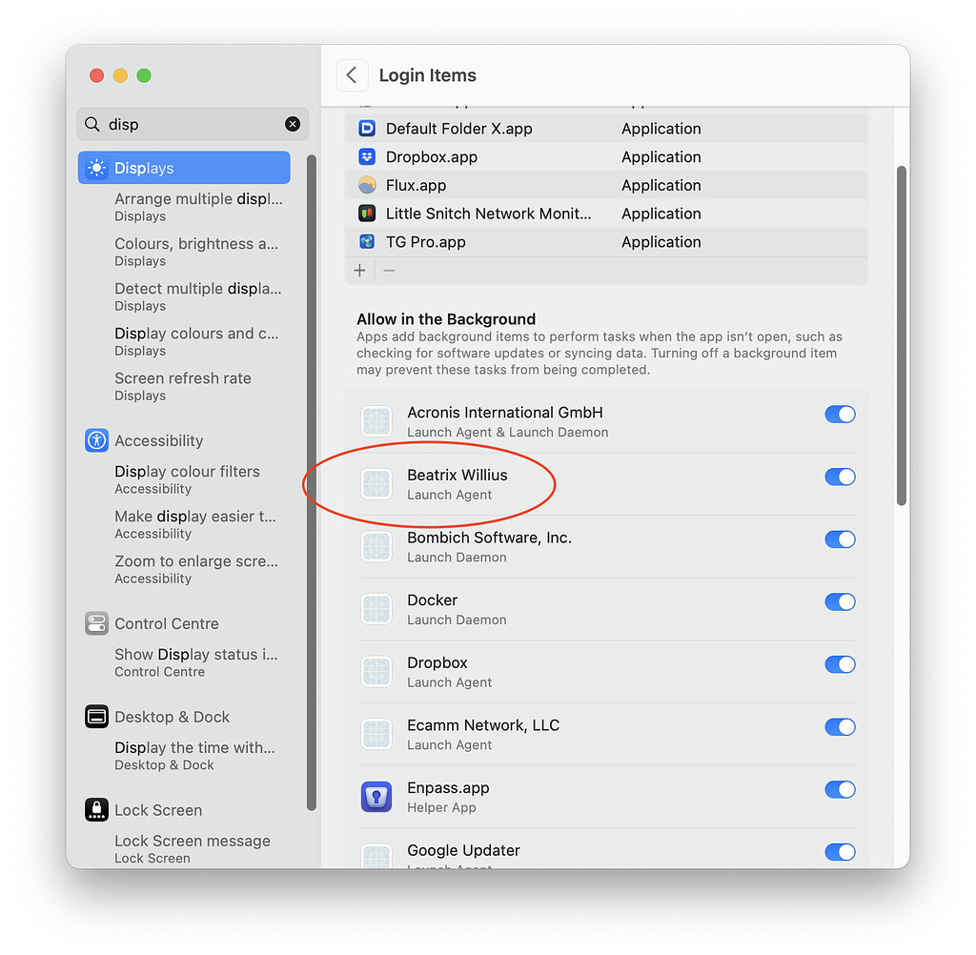Turn off the Docker background item
This screenshot has width=976, height=955.
pos(840,601)
